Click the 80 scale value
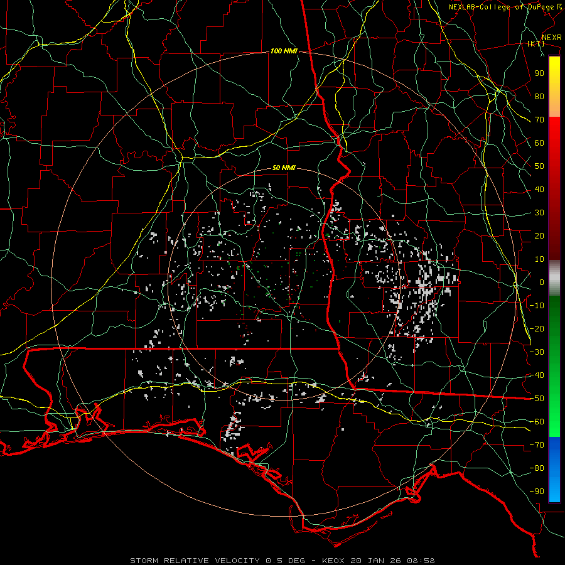 (x=539, y=96)
